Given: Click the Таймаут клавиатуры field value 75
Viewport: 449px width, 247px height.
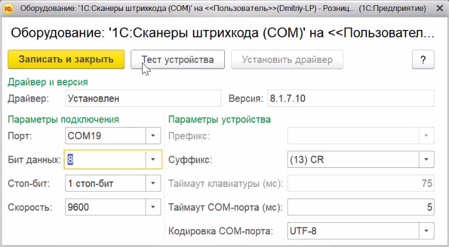Looking at the screenshot, I should 361,184.
